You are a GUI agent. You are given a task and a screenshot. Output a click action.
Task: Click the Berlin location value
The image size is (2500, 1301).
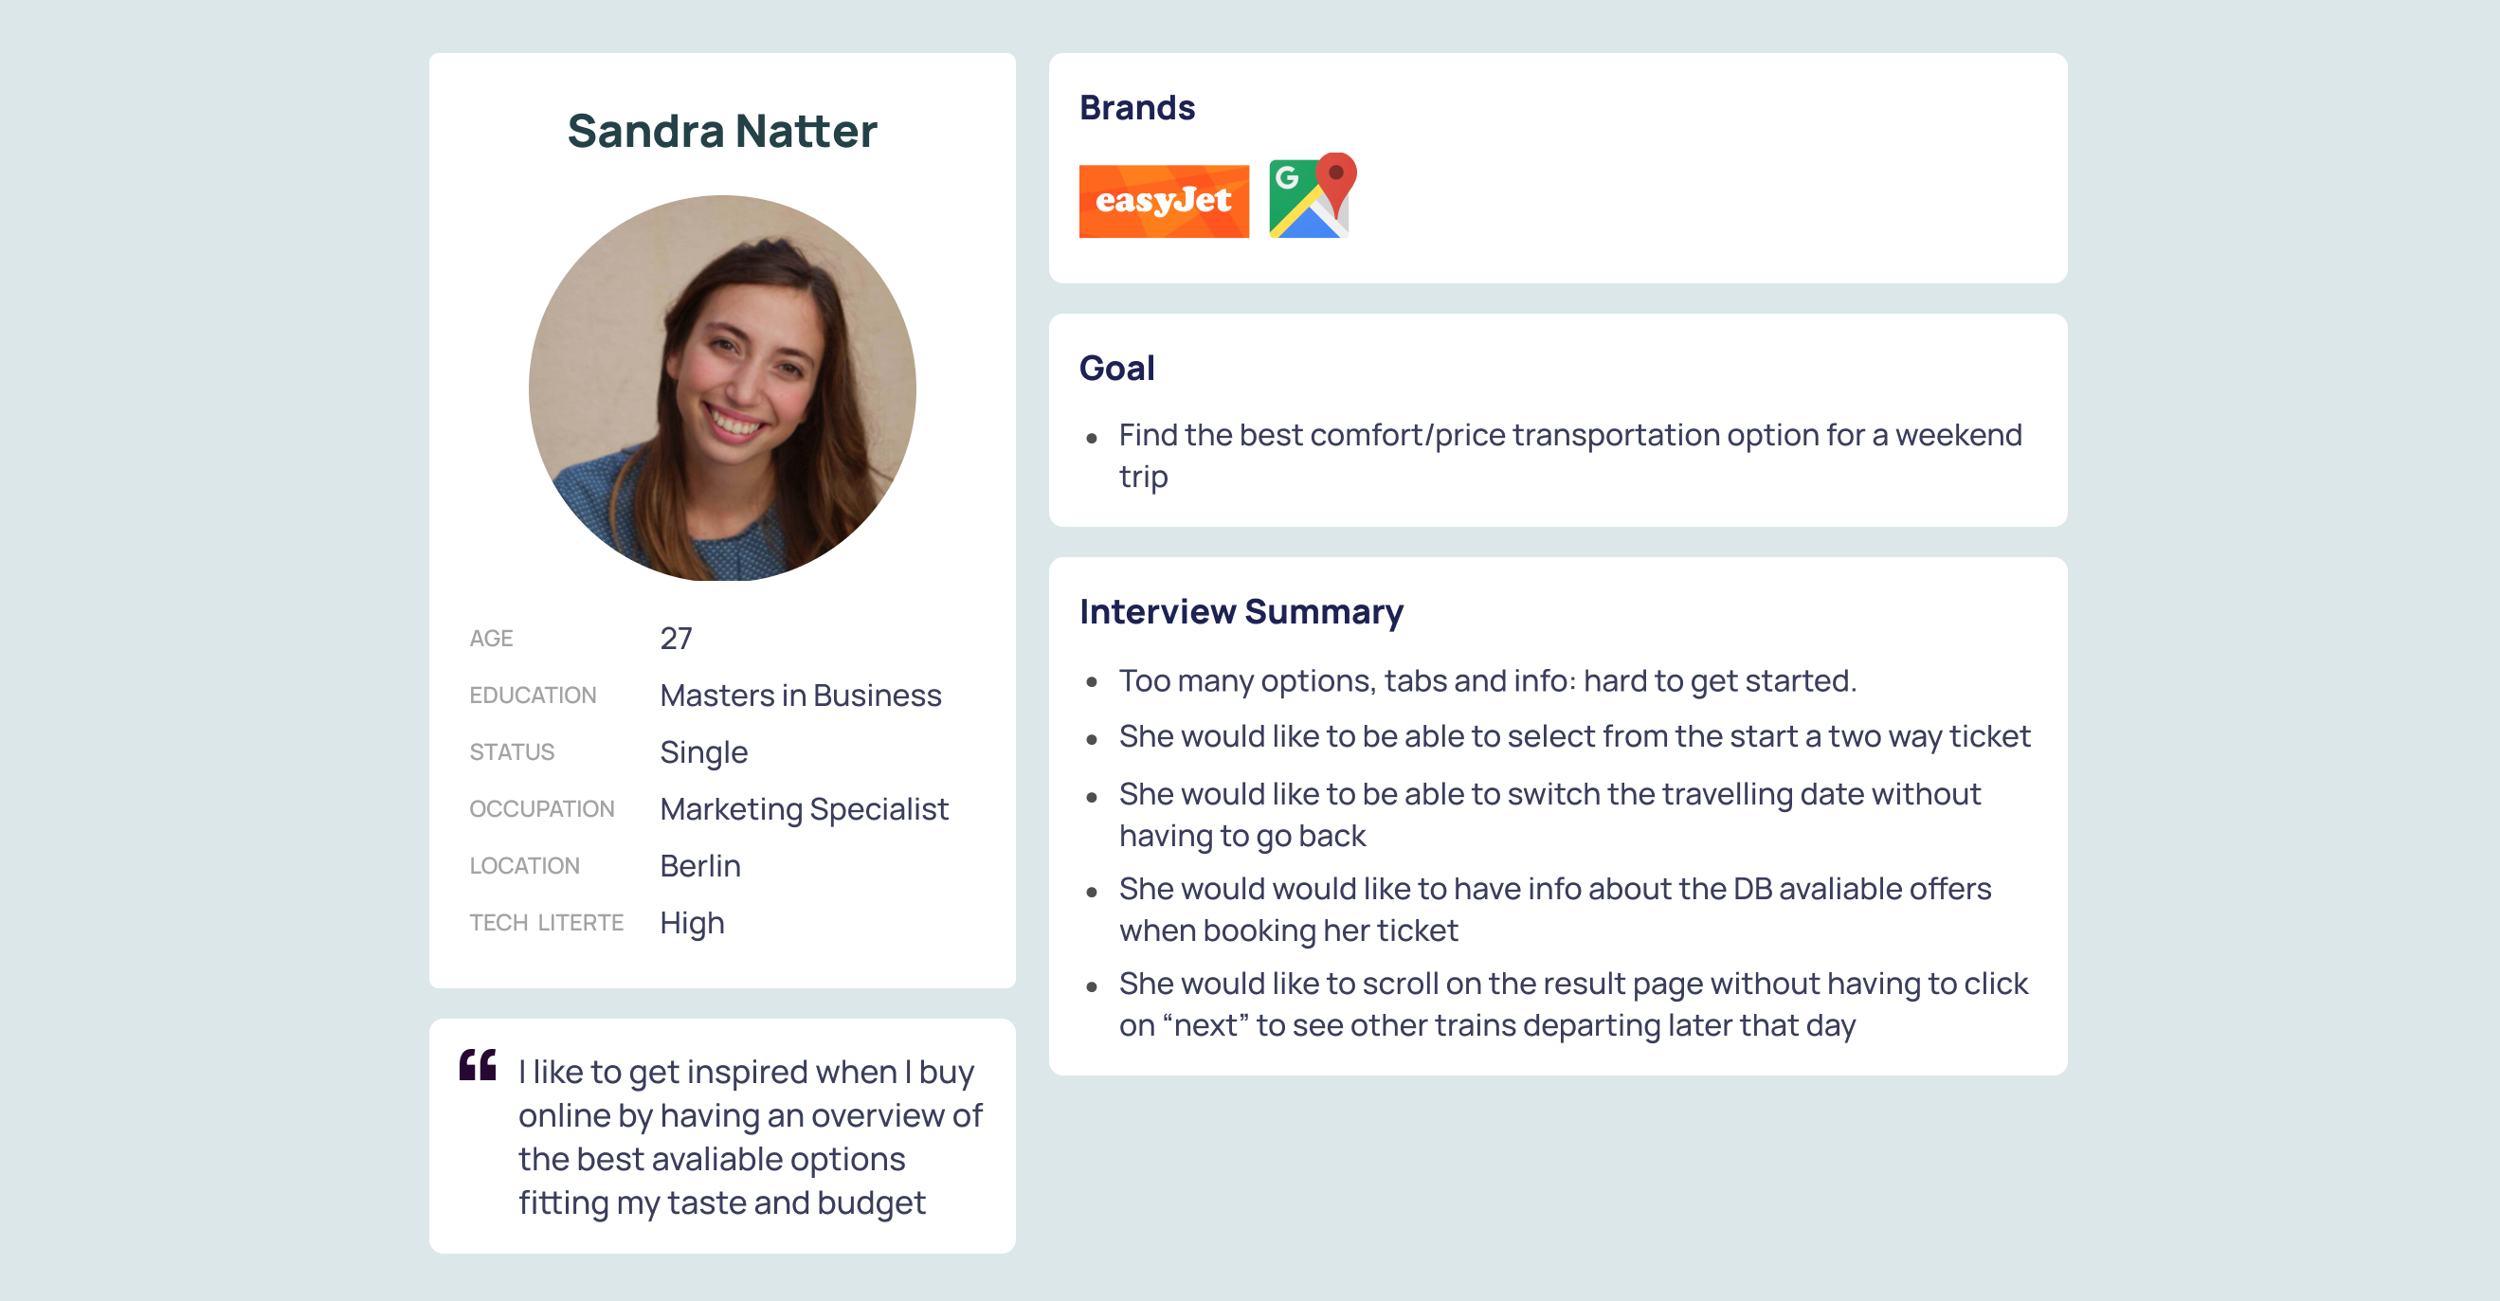click(x=699, y=865)
